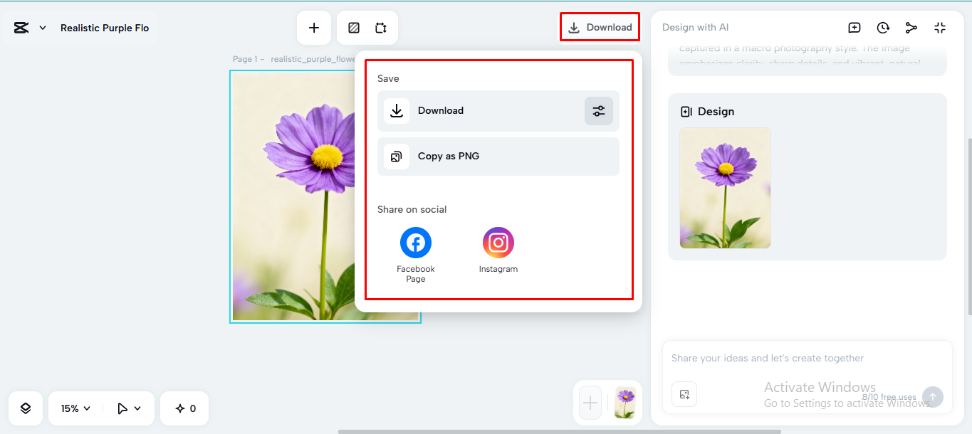This screenshot has height=434, width=972.
Task: Click the 'Design with AI' panel title
Action: pos(695,28)
